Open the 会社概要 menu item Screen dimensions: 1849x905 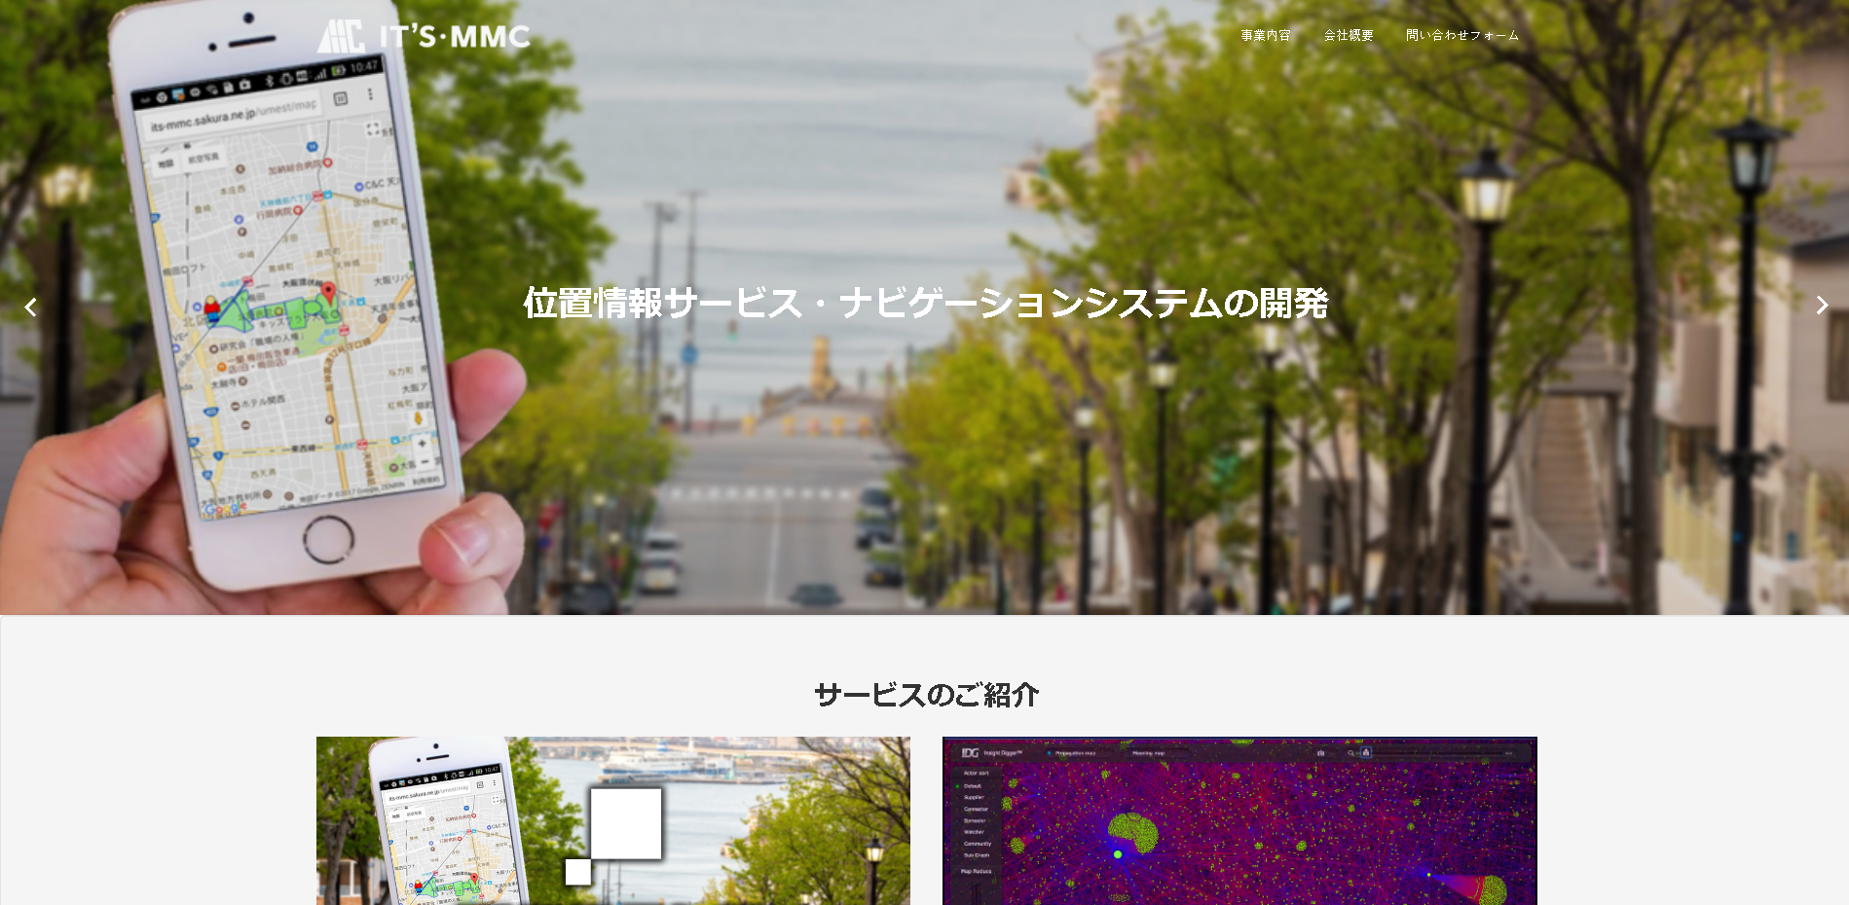(1349, 35)
